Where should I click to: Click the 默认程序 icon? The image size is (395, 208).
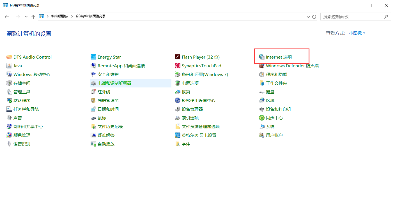click(x=9, y=101)
